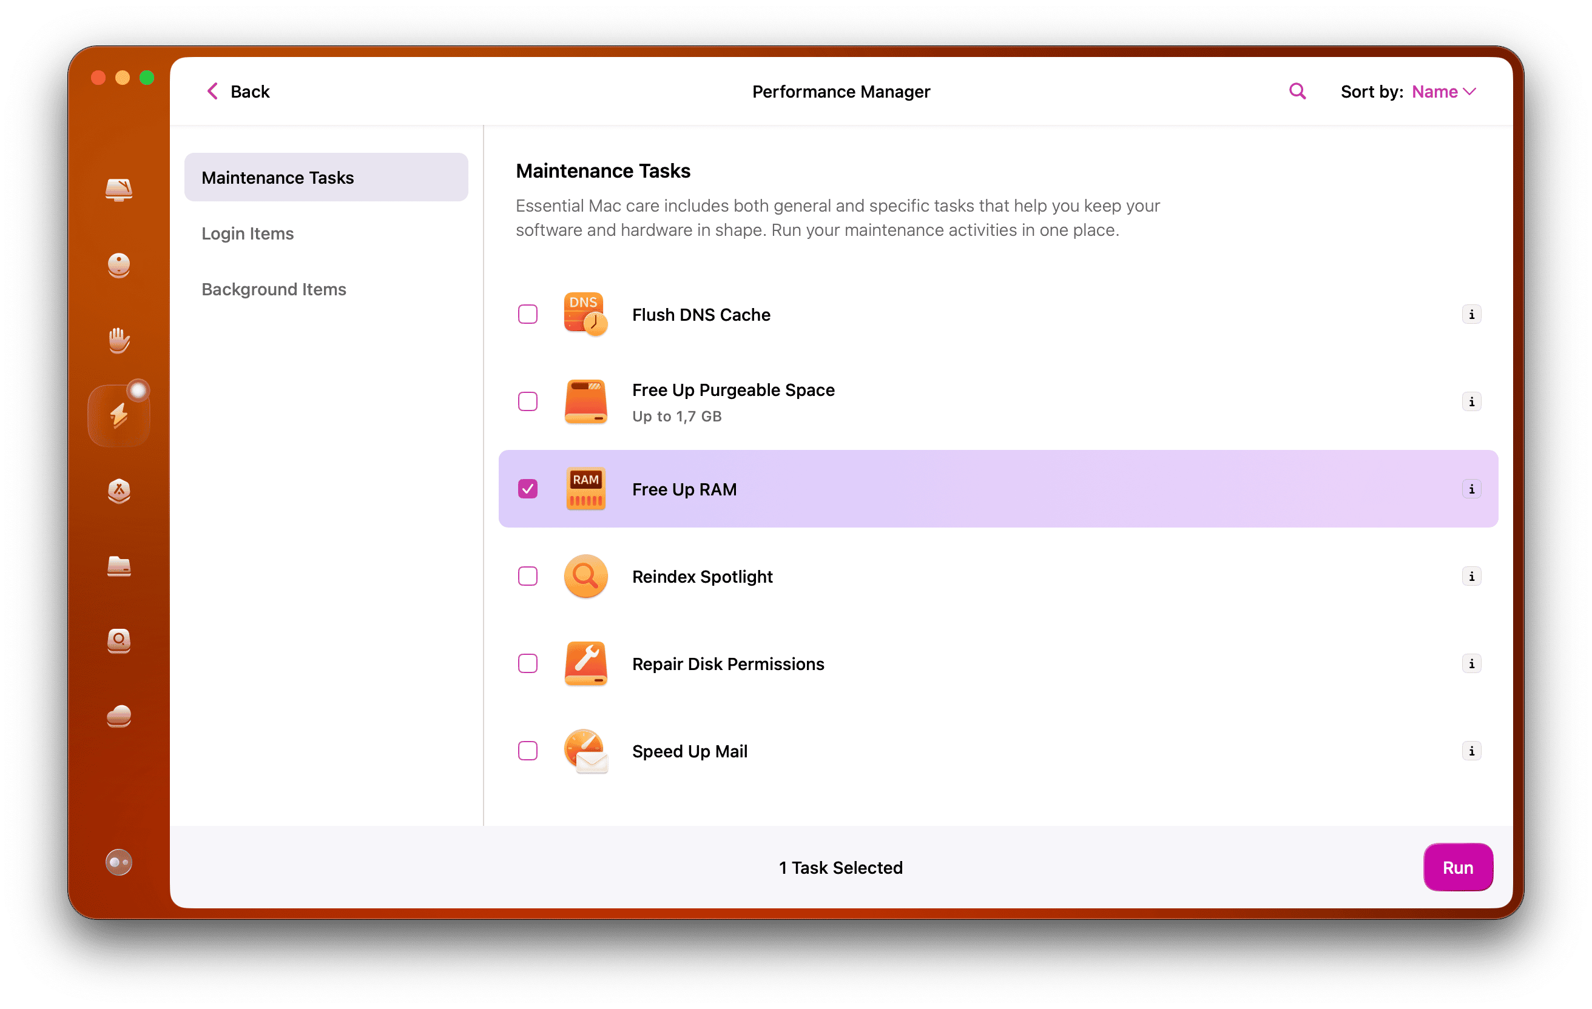Open the Space Lens disk icon
This screenshot has width=1592, height=1009.
[x=118, y=642]
